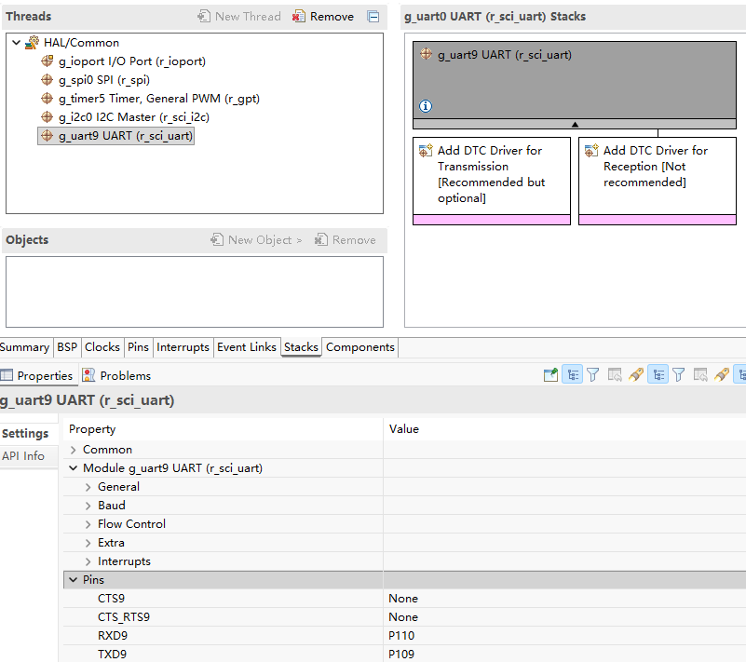
Task: Click the collapse-all icon in Threads panel header
Action: [x=373, y=17]
